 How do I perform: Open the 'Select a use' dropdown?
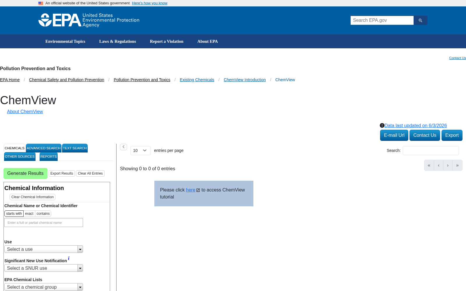click(x=44, y=249)
